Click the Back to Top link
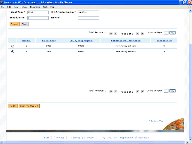This screenshot has height=144, width=192. [x=156, y=121]
